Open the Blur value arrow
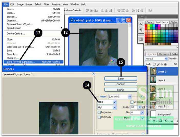The image size is (180, 137). 142,112
